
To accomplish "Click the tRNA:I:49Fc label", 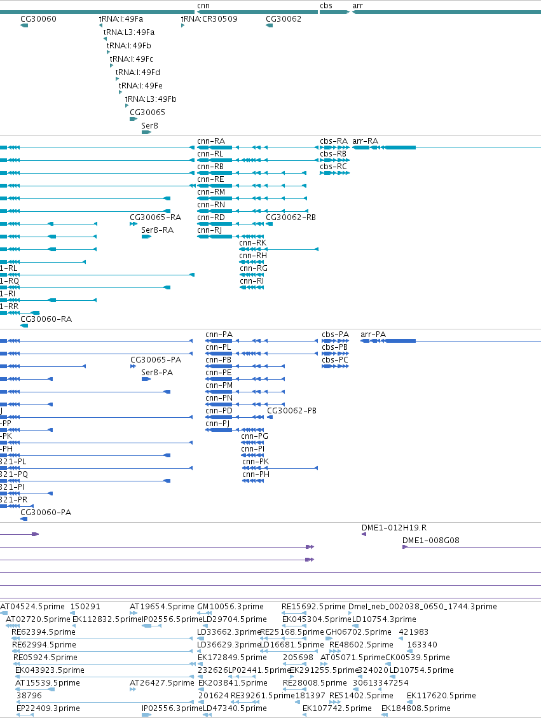I will click(x=132, y=59).
